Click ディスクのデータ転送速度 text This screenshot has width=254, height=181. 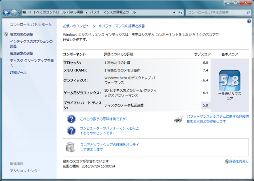point(124,106)
